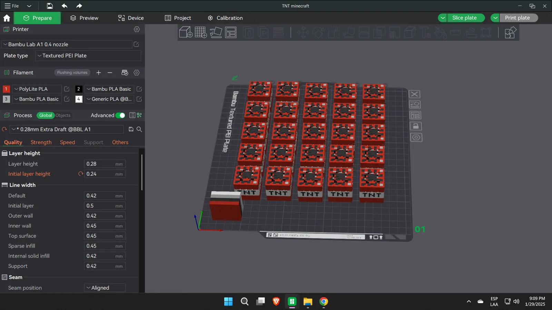The image size is (552, 310).
Task: Search process settings with the magnifier icon
Action: click(139, 129)
